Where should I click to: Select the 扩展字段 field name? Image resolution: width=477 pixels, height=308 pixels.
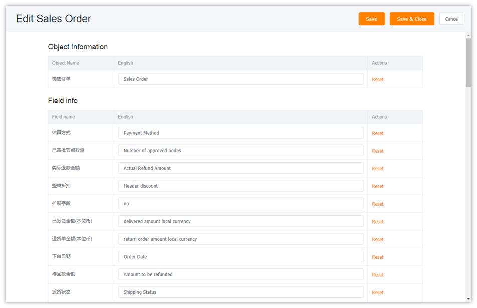61,203
